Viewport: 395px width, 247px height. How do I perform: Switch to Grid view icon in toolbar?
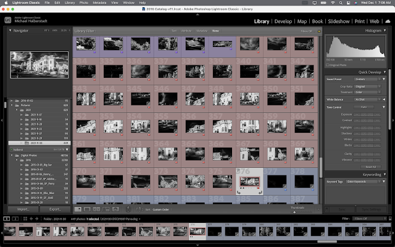tap(78, 209)
